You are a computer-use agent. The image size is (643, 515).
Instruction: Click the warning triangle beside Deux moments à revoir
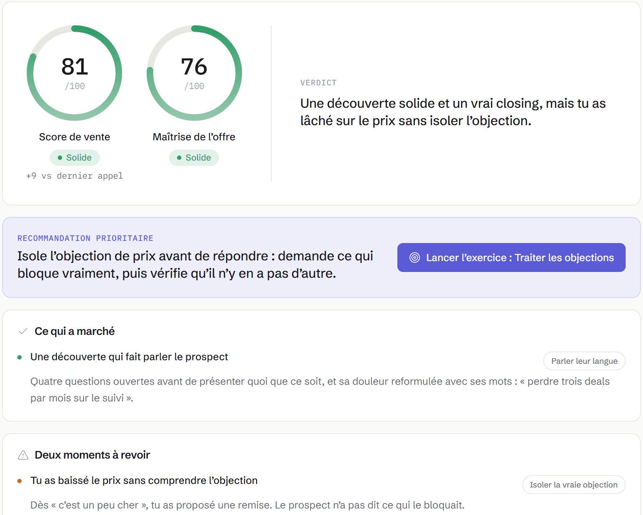click(23, 455)
